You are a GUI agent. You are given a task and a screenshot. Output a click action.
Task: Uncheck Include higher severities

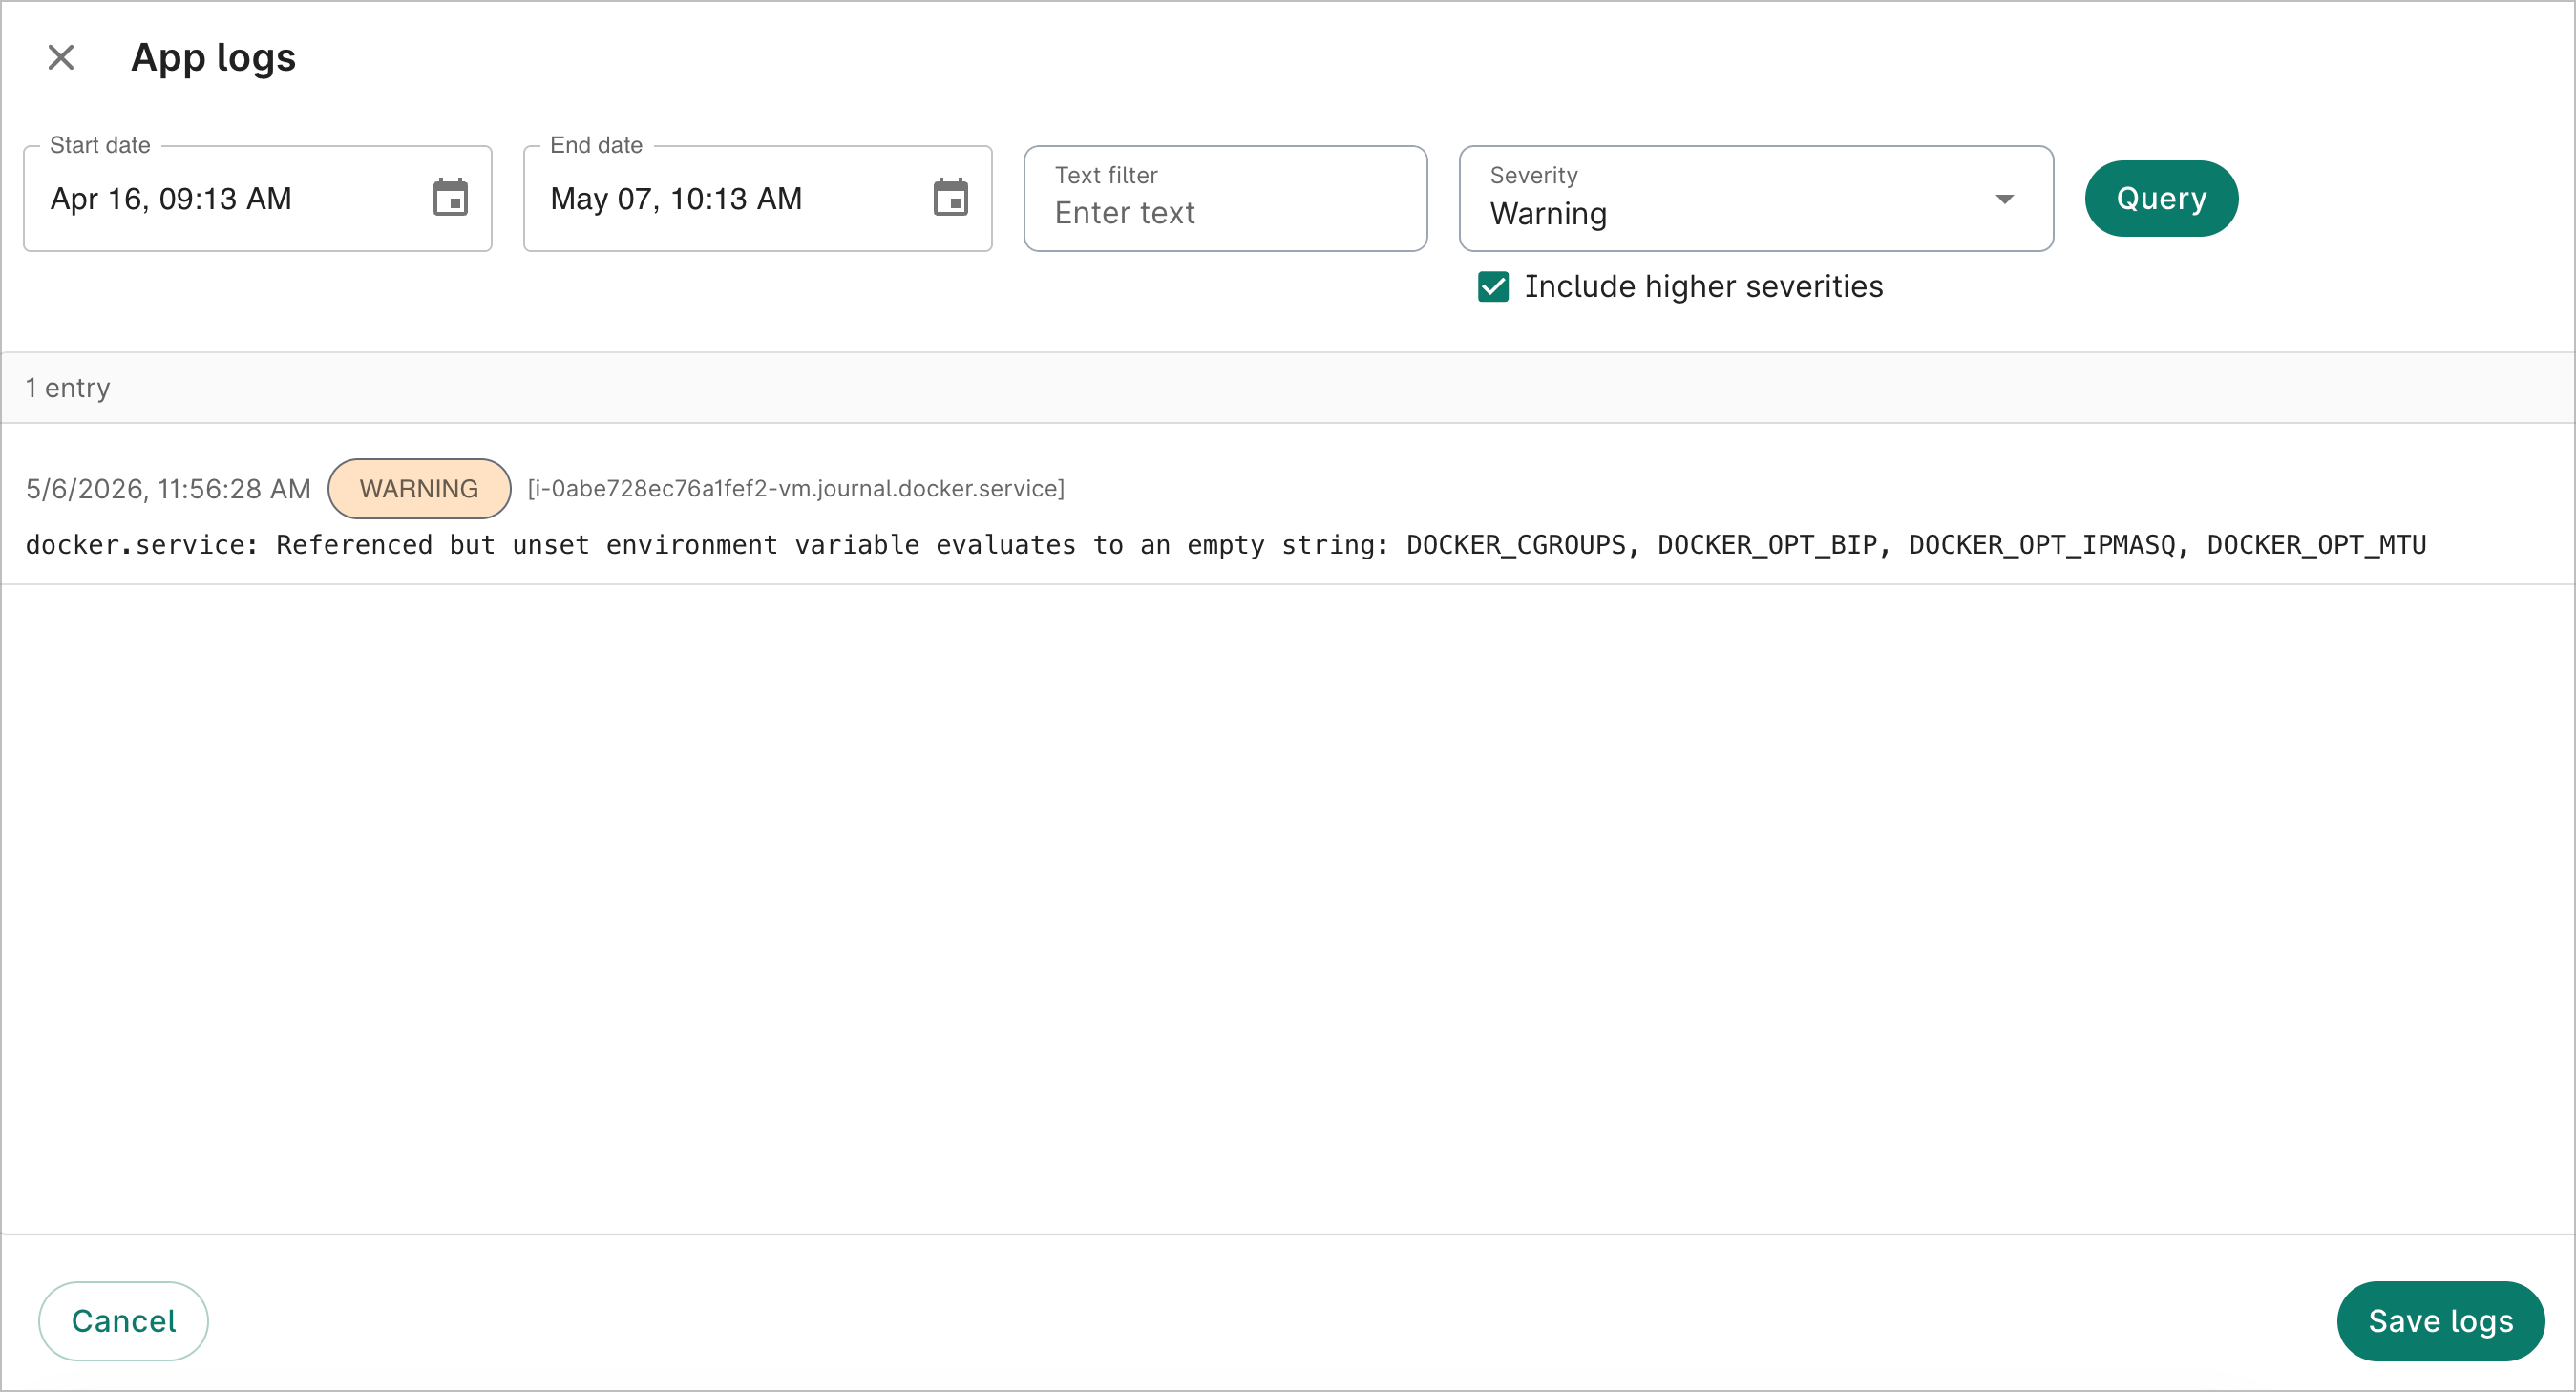[1493, 287]
